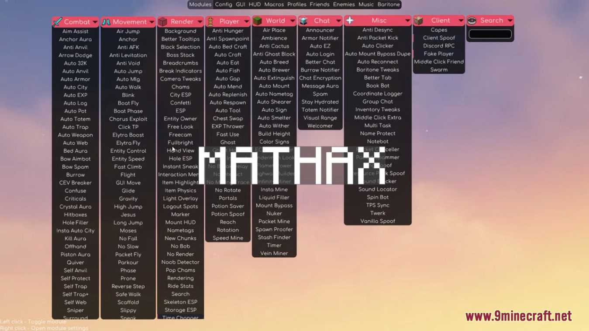Click the diamond block icon on Chat panel
Viewport: 589px width, 331px height.
coord(304,20)
